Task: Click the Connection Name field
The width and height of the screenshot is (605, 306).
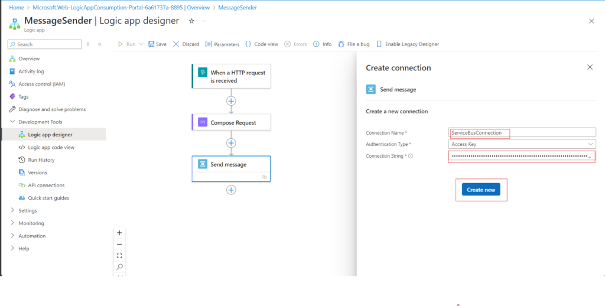Action: [x=522, y=132]
